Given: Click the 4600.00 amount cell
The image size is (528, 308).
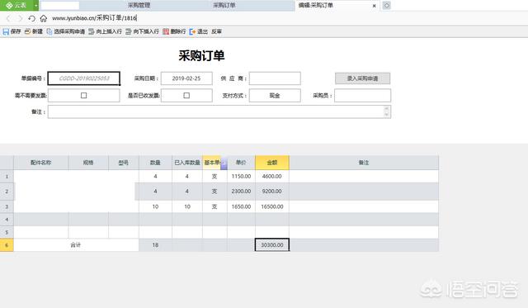Looking at the screenshot, I should [272, 176].
